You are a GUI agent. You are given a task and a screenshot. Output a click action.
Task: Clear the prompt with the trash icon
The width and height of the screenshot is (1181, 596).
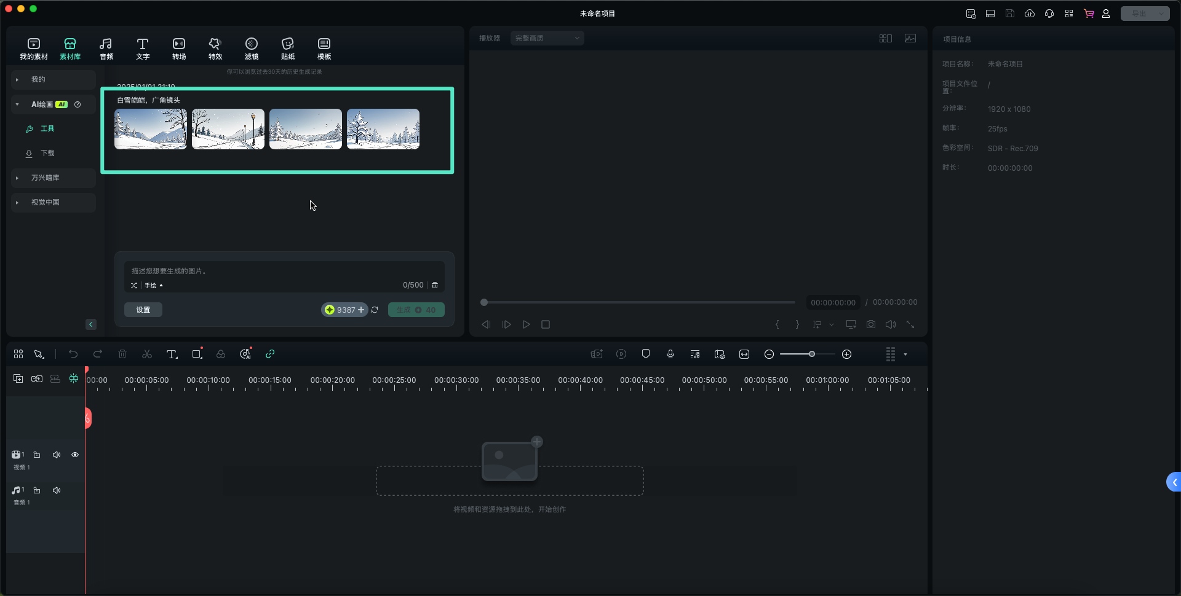point(435,286)
